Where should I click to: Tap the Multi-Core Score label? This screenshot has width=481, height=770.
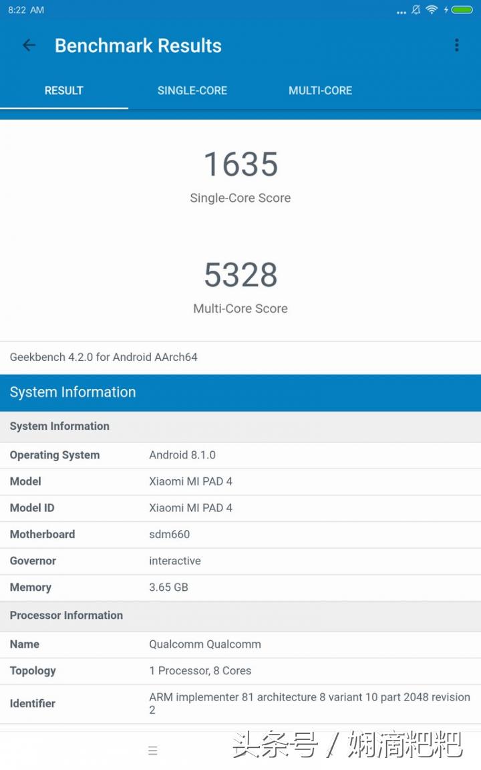tap(240, 308)
